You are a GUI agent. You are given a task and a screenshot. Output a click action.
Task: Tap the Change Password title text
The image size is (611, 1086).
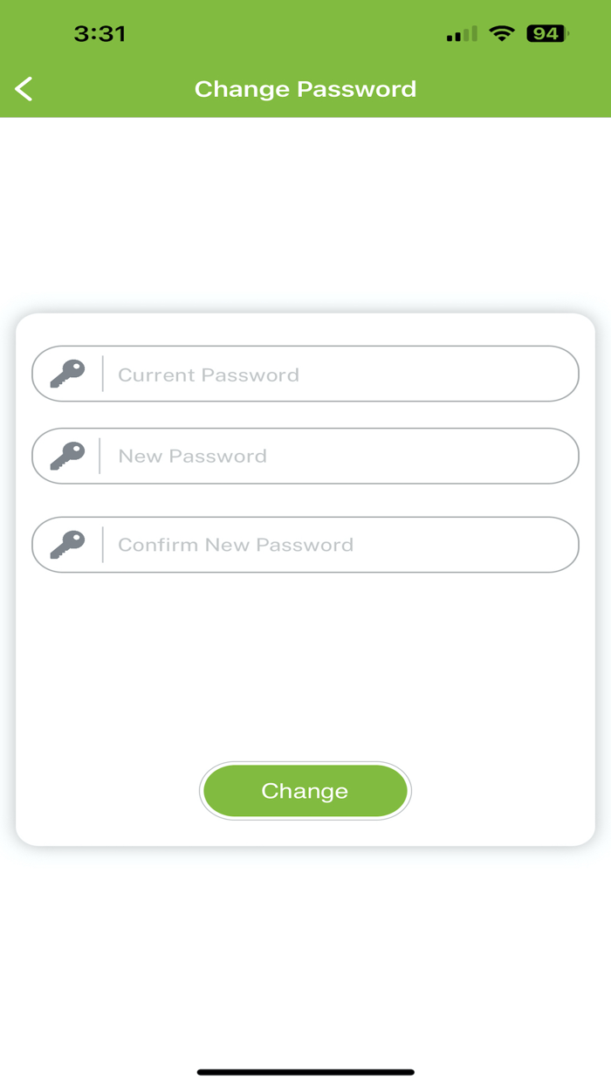pyautogui.click(x=305, y=88)
